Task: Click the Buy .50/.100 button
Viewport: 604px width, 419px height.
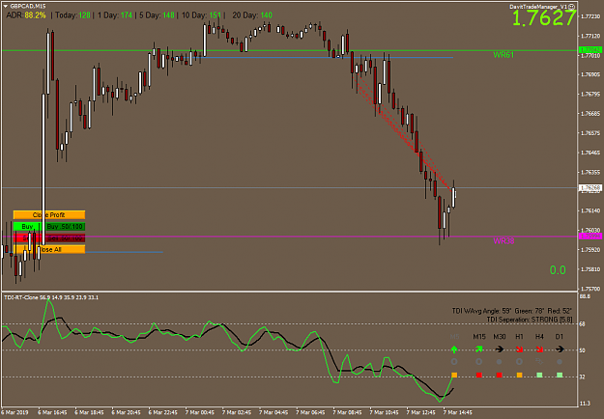Action: click(65, 227)
